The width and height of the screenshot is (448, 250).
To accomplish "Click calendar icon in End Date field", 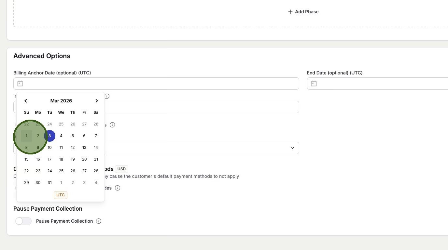I will pyautogui.click(x=314, y=84).
